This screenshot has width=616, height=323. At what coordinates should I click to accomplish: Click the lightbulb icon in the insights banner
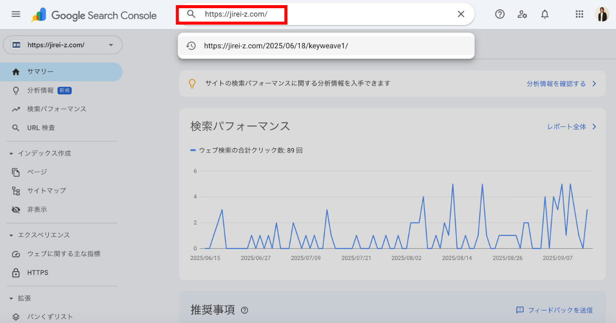pyautogui.click(x=192, y=83)
